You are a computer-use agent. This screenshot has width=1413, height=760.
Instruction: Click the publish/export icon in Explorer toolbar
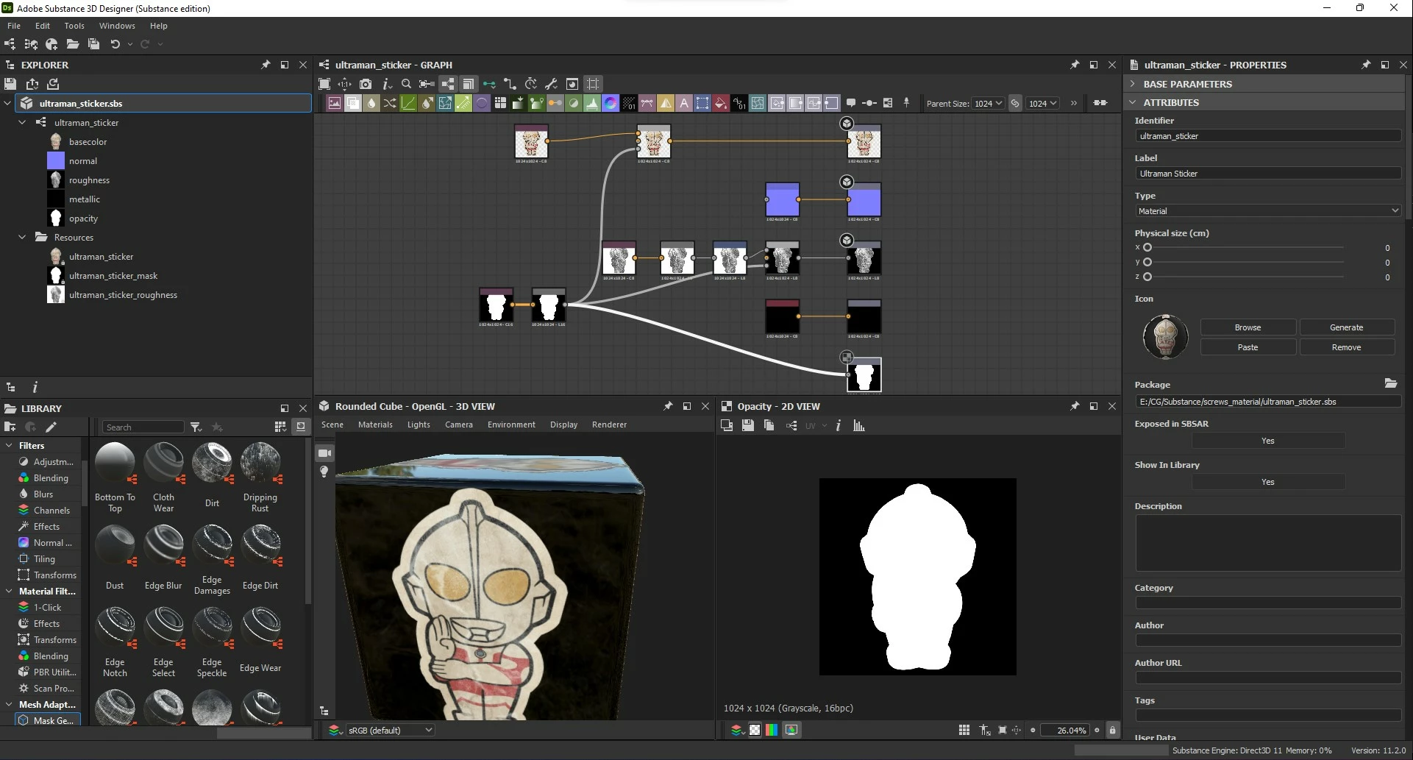click(x=32, y=84)
